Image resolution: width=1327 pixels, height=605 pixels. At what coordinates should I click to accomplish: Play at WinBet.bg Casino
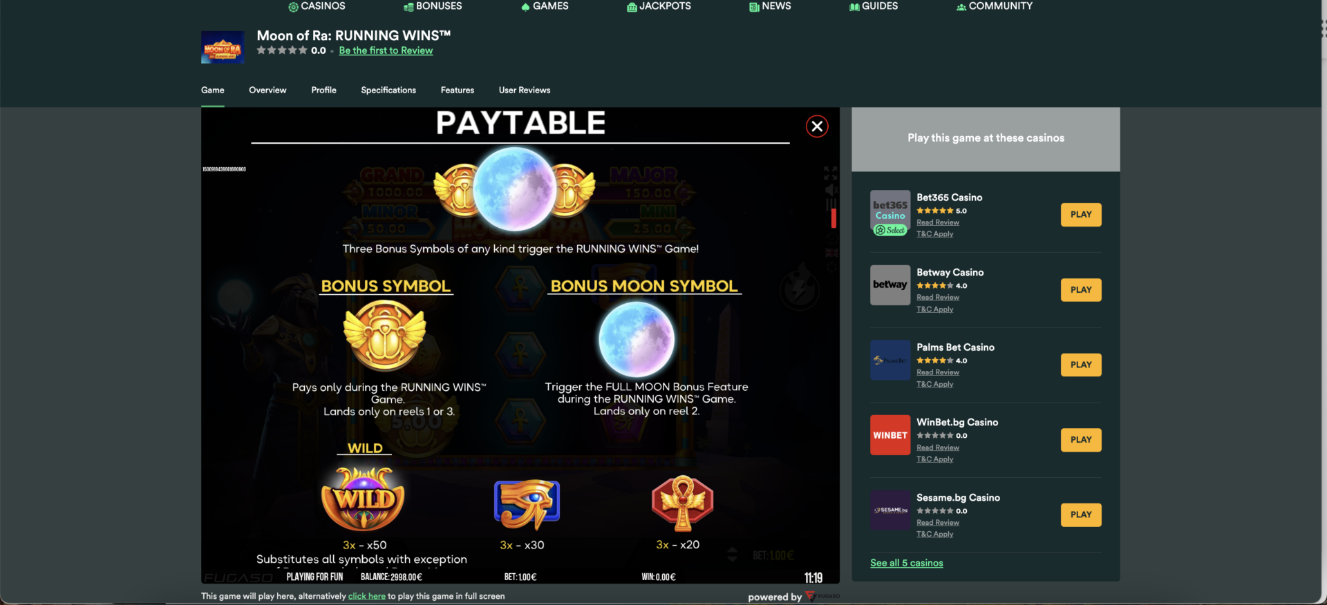point(1081,440)
